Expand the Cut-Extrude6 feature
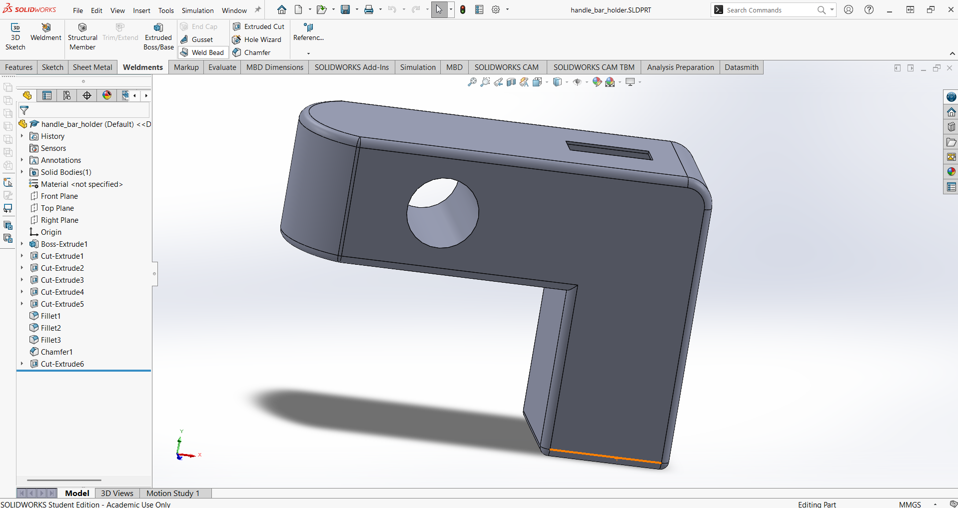 (x=22, y=364)
